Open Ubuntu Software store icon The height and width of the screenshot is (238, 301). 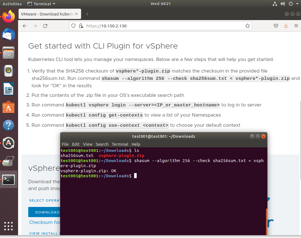(x=8, y=107)
